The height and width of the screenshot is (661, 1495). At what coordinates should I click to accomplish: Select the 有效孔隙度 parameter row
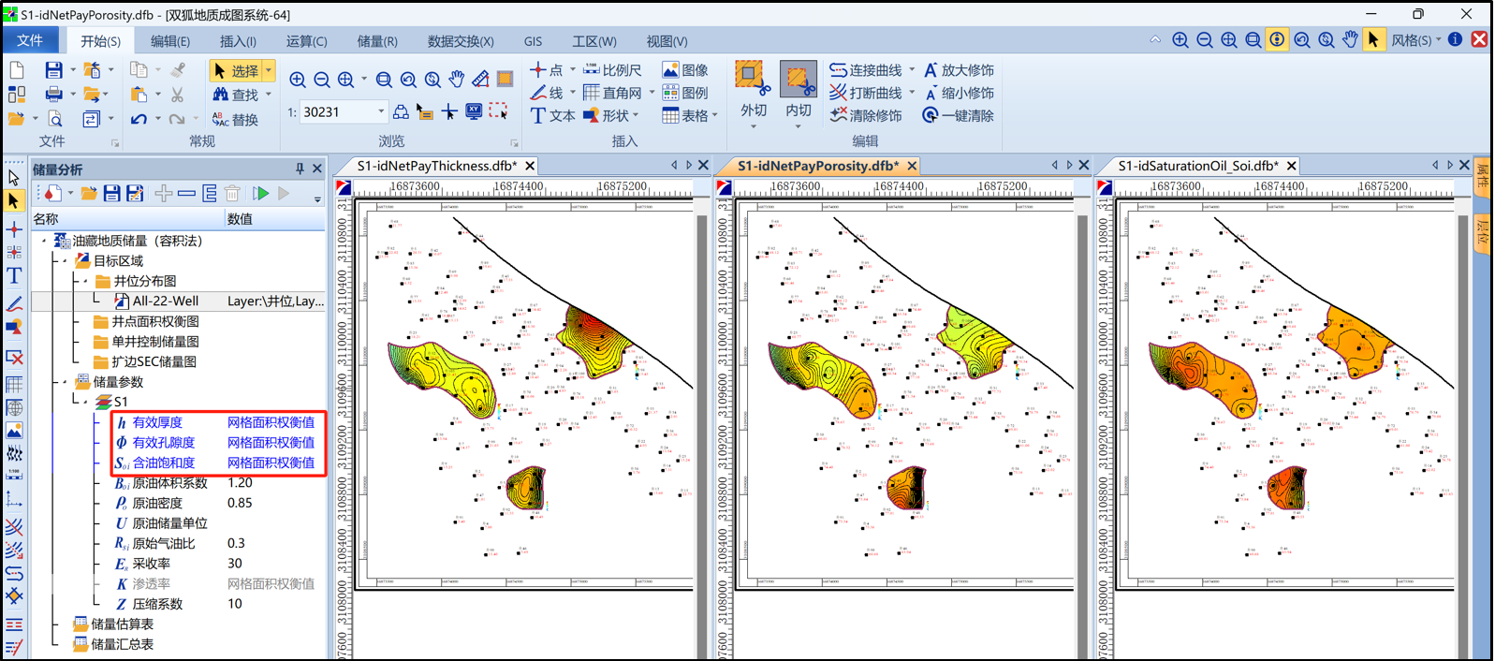(164, 442)
